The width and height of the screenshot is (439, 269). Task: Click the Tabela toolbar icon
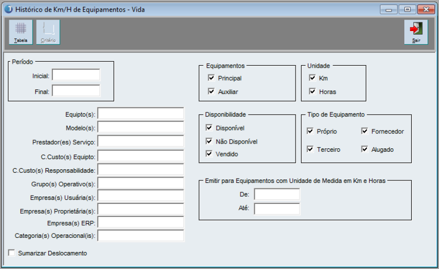point(20,32)
